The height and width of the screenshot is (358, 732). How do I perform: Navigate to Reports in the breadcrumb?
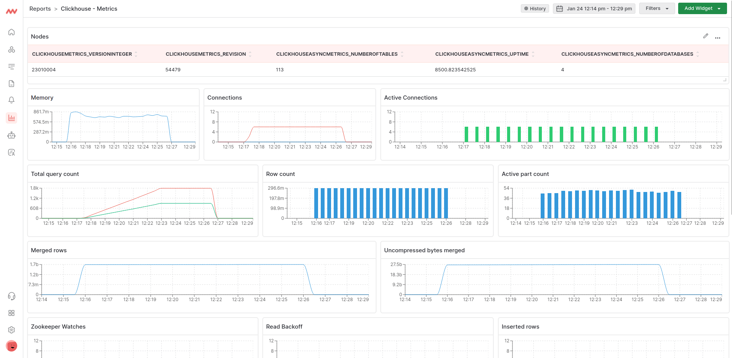[x=40, y=8]
